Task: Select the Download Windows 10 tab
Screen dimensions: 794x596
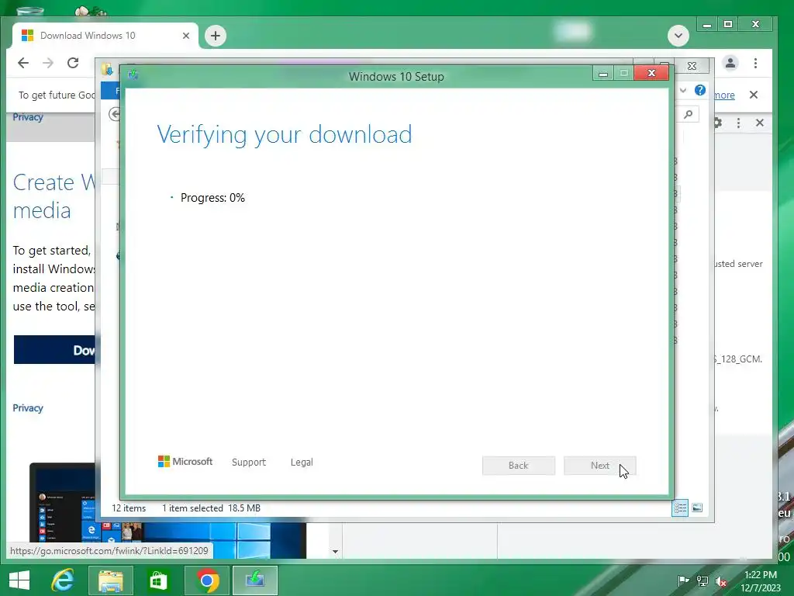Action: pos(105,36)
